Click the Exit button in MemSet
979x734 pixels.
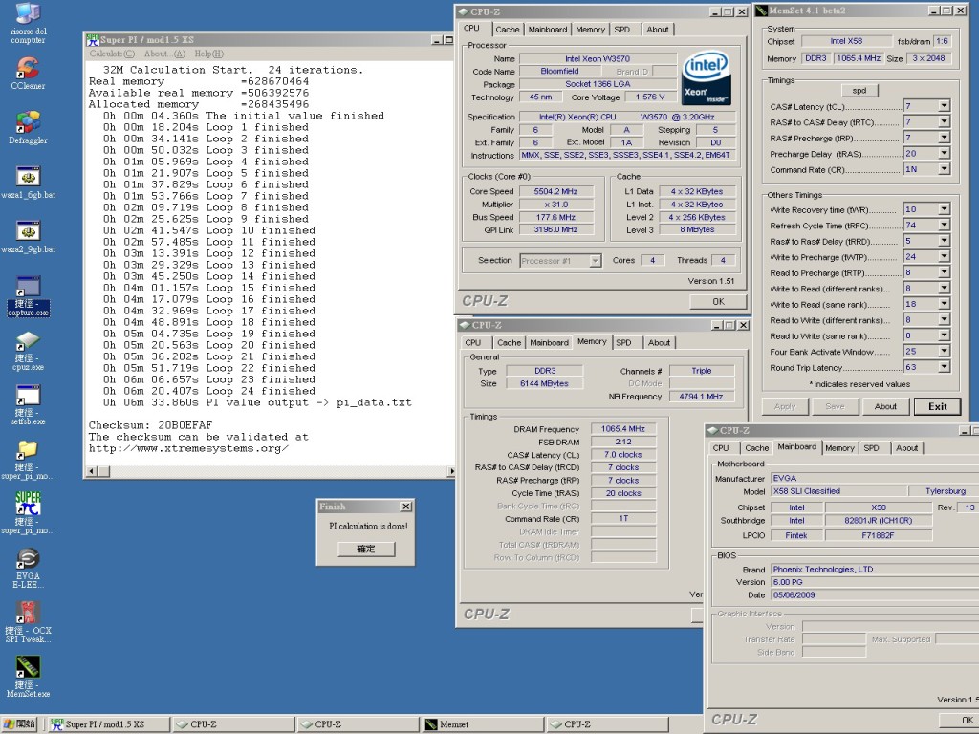[937, 406]
